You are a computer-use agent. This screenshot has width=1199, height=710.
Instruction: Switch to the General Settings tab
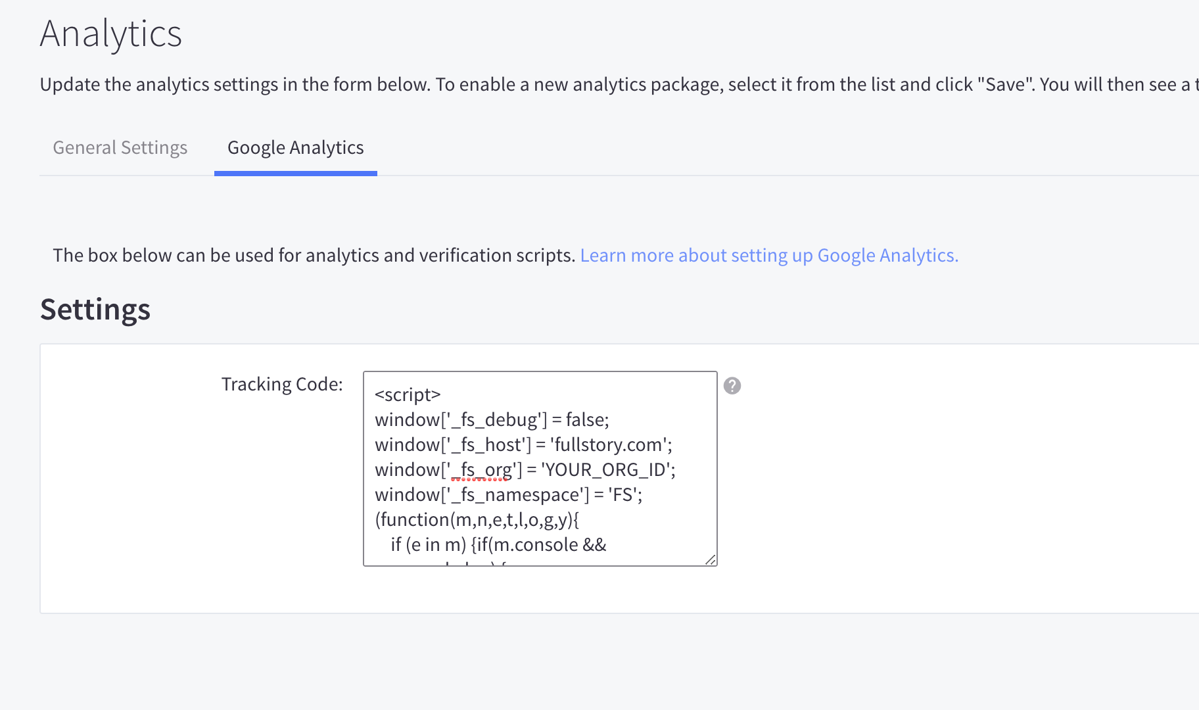[x=120, y=147]
